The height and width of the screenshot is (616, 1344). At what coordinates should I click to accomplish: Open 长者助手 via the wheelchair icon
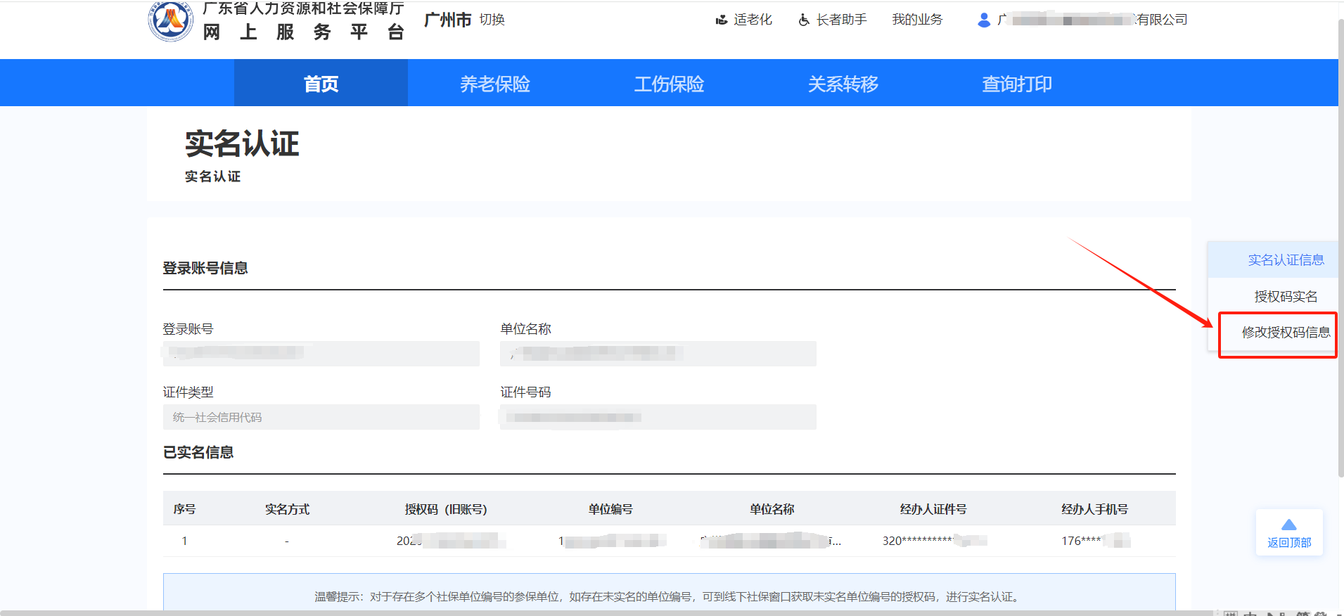coord(804,20)
